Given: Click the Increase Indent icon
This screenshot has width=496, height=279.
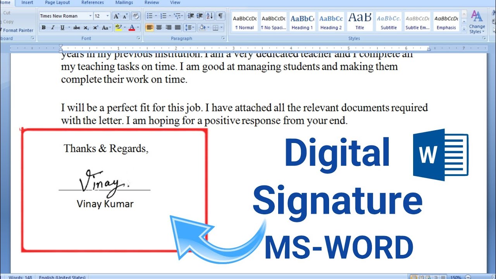Looking at the screenshot, I should point(199,16).
